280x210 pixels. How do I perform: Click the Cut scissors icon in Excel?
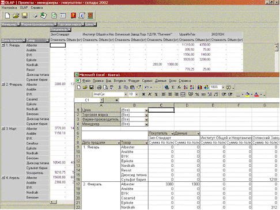pyautogui.click(x=119, y=87)
